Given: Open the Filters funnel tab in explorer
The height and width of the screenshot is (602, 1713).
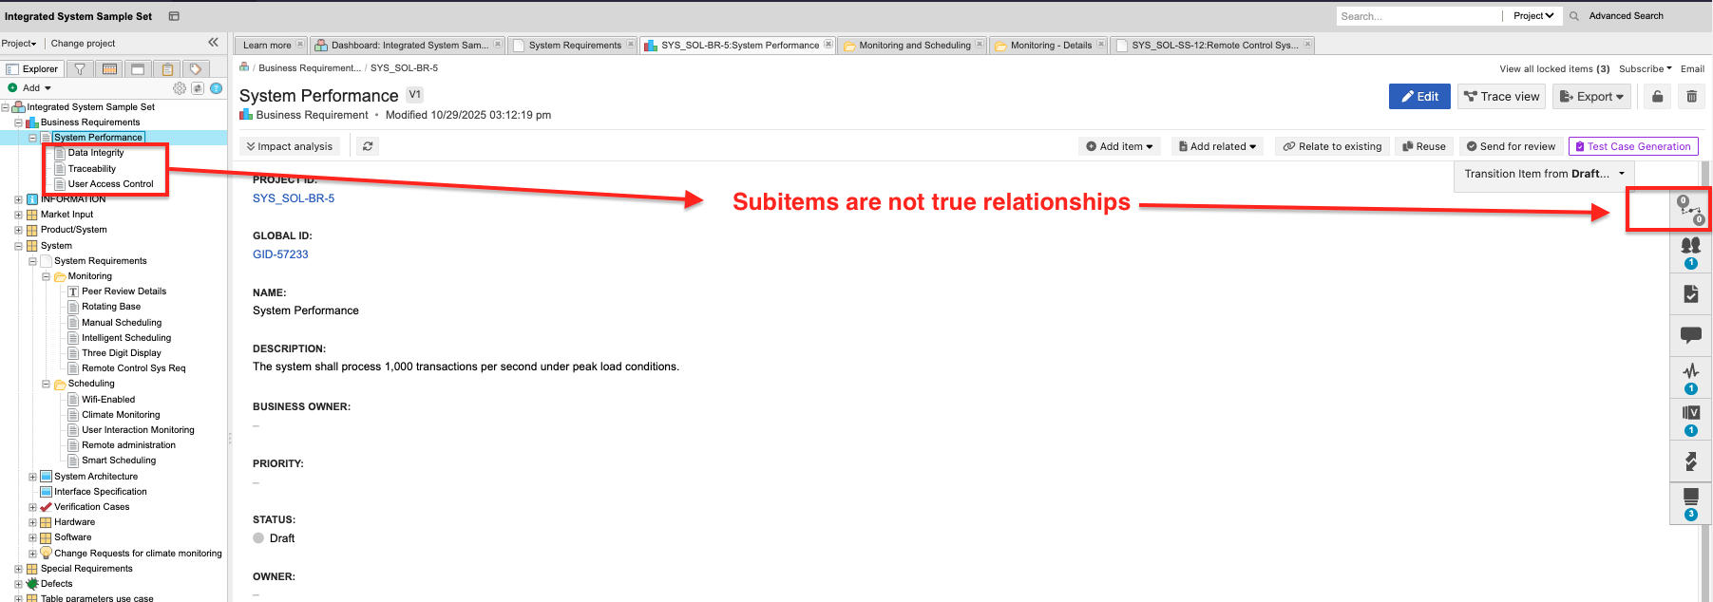Looking at the screenshot, I should (x=80, y=68).
